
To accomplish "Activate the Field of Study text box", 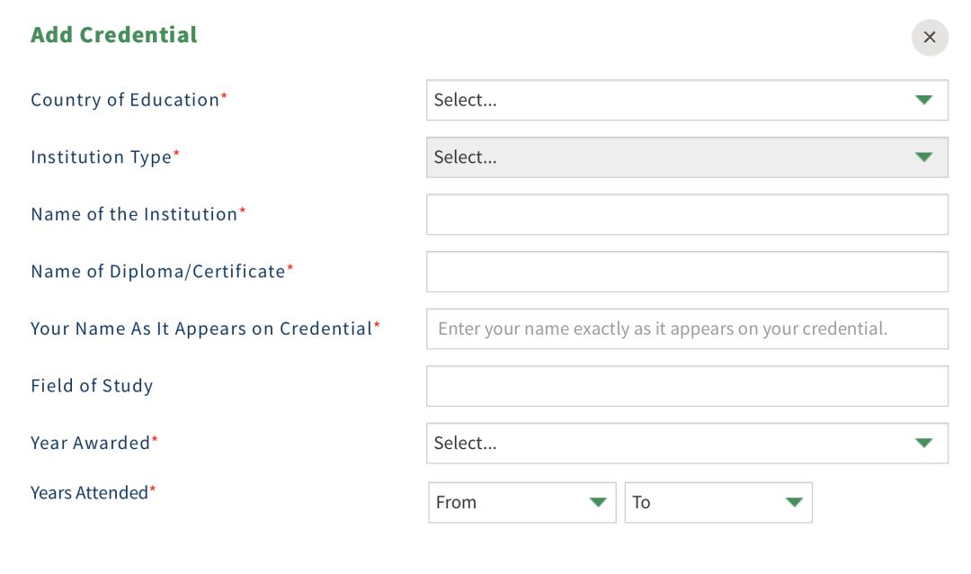I will coord(687,386).
